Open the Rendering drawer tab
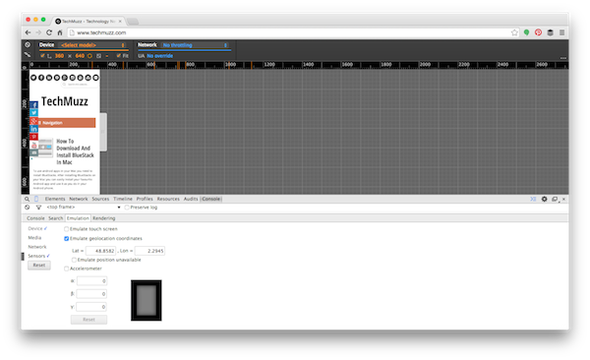This screenshot has width=590, height=360. [x=104, y=218]
